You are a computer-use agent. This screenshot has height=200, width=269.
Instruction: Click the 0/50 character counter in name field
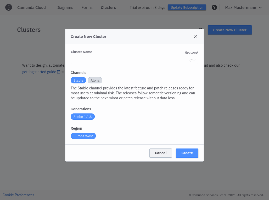pos(192,60)
